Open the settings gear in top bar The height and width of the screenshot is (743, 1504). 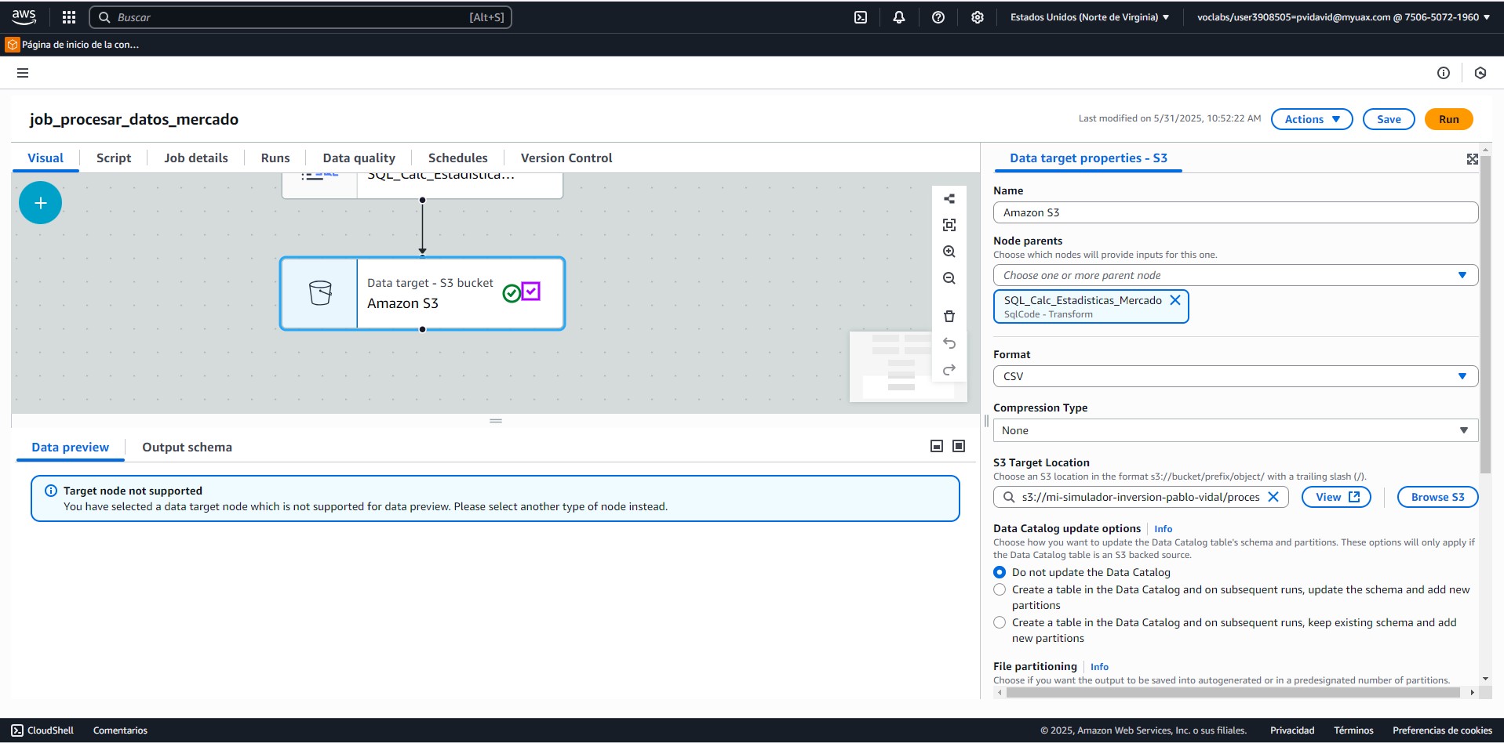click(x=978, y=17)
